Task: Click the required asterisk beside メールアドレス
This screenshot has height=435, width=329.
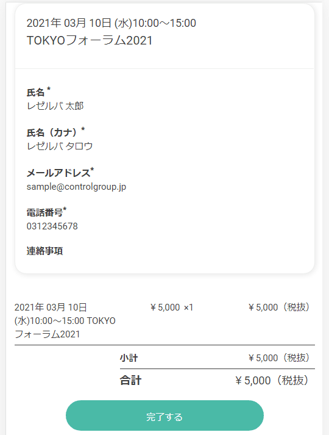Action: pos(92,169)
